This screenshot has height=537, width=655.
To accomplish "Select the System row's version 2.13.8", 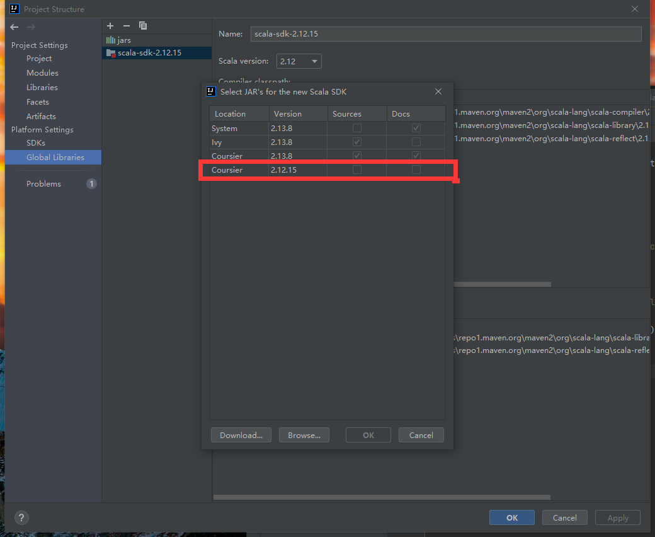I will [281, 129].
